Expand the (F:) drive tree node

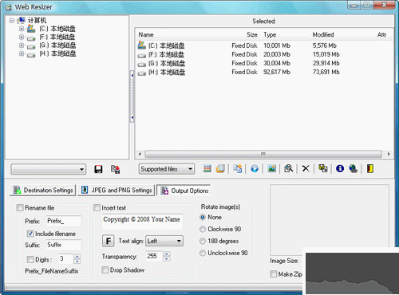(x=22, y=37)
